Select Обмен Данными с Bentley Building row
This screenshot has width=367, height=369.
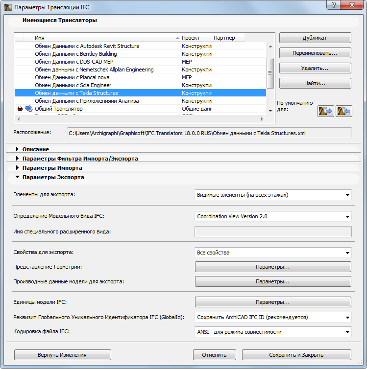(141, 54)
